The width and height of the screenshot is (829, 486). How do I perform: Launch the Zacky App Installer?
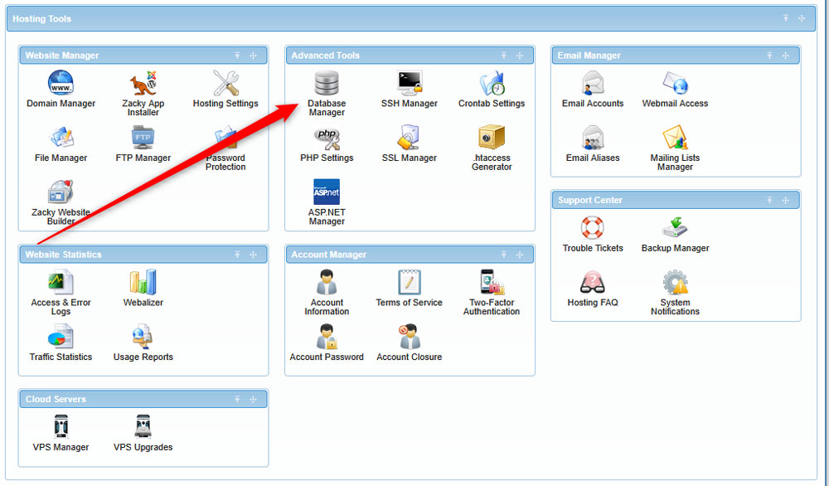(143, 87)
